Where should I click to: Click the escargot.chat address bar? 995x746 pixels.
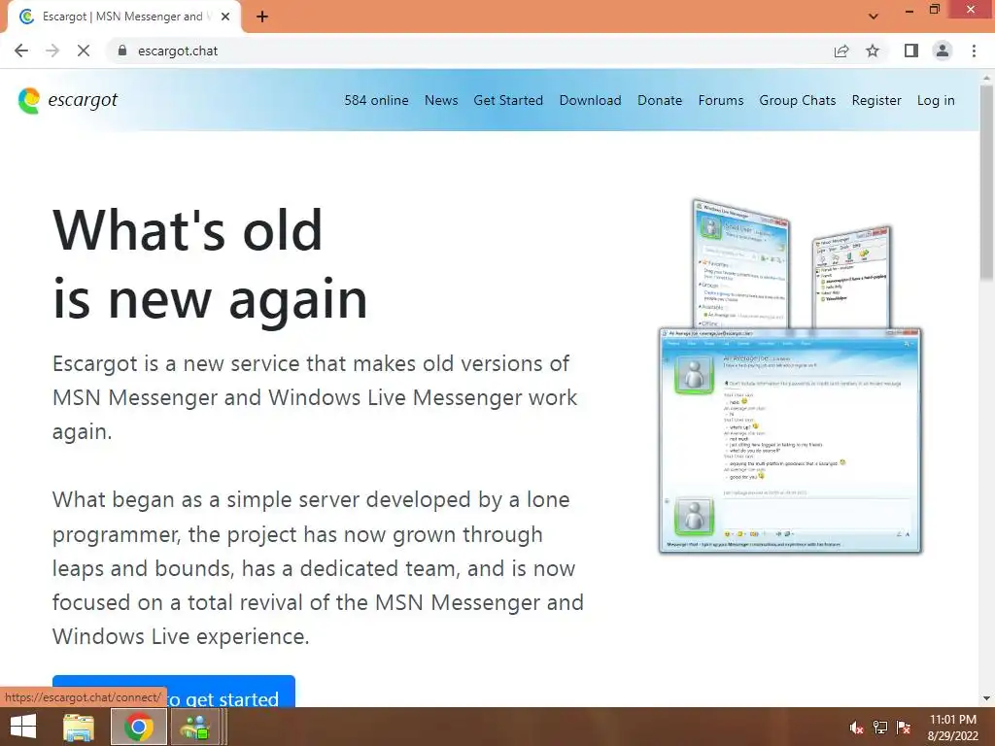point(469,51)
